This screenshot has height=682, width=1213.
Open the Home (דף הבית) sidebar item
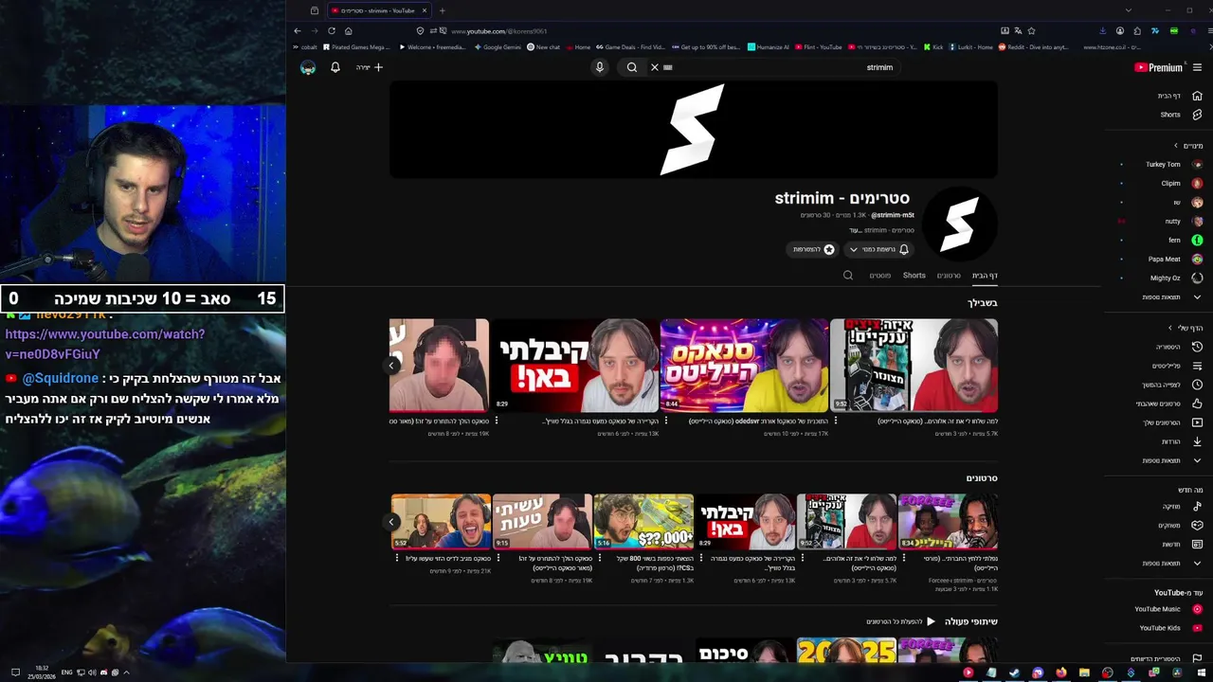click(1180, 96)
